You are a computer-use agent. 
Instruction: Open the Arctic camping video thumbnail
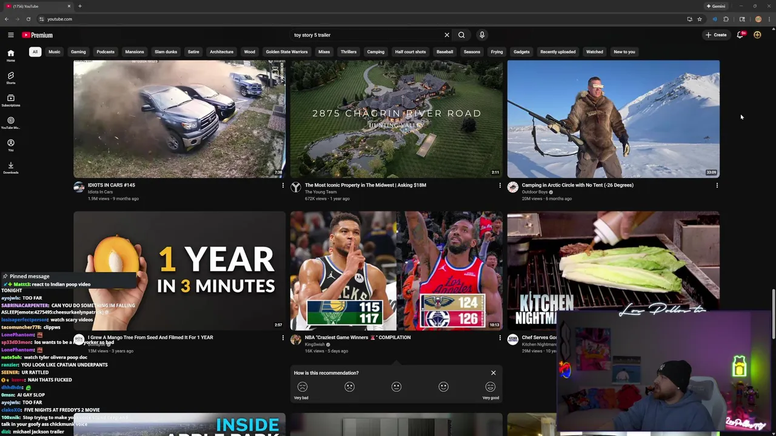614,119
